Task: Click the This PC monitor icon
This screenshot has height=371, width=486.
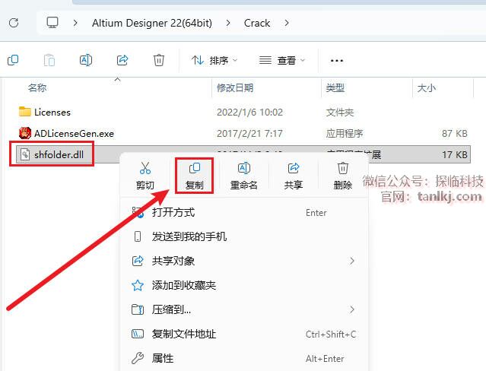Action: [x=52, y=23]
